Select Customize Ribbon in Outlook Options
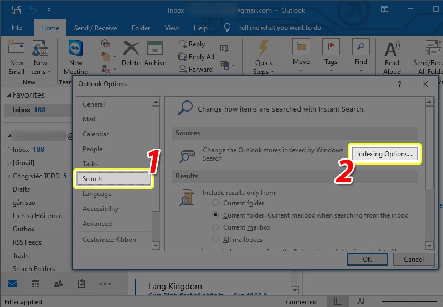The height and width of the screenshot is (307, 443). click(114, 240)
